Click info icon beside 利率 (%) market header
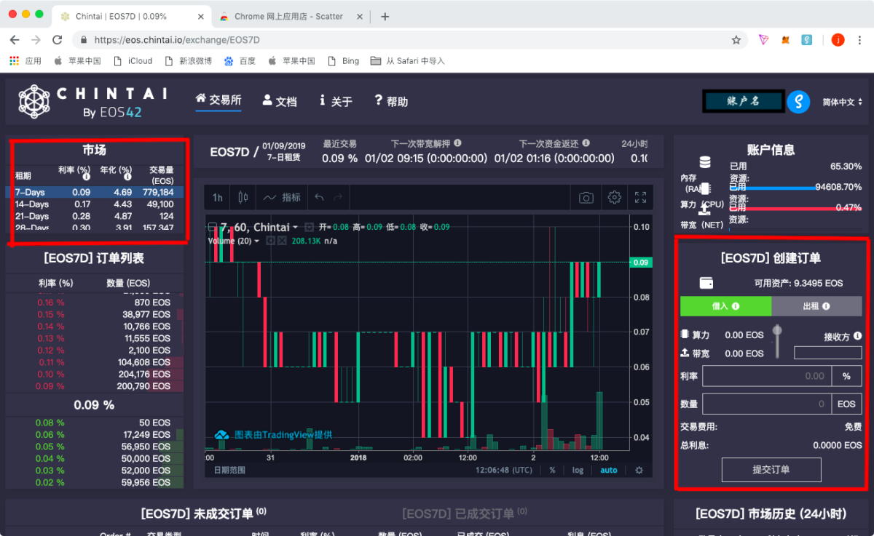874x536 pixels. tap(86, 176)
